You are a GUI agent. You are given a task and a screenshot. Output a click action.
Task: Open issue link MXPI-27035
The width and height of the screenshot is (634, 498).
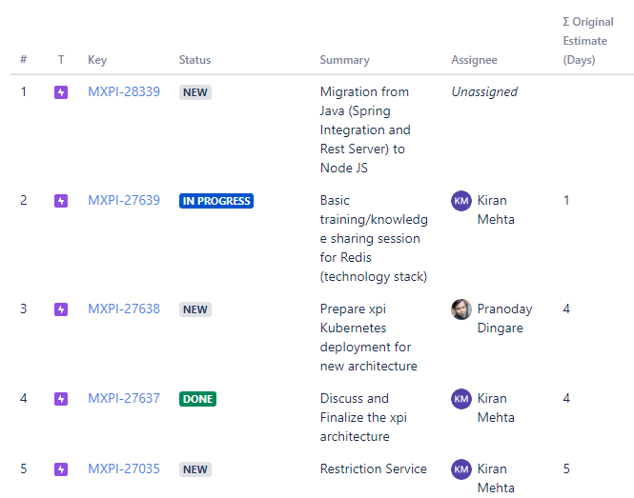point(124,469)
